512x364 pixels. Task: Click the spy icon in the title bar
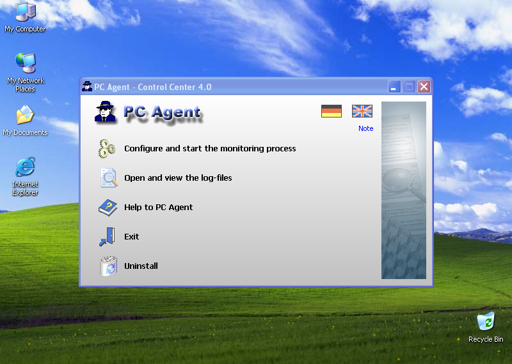pyautogui.click(x=87, y=86)
